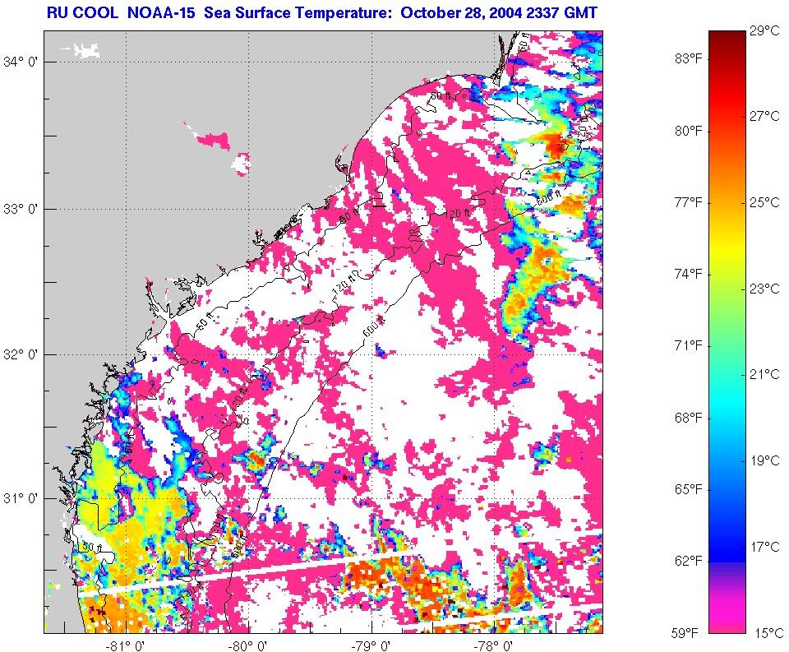Click the 27°C label on the color scale

point(764,116)
